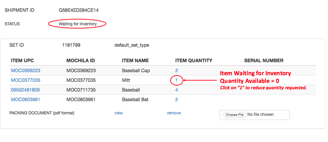Open the MOC0377035 item UPC link
Viewport: 328px width, 142px height.
(x=26, y=80)
